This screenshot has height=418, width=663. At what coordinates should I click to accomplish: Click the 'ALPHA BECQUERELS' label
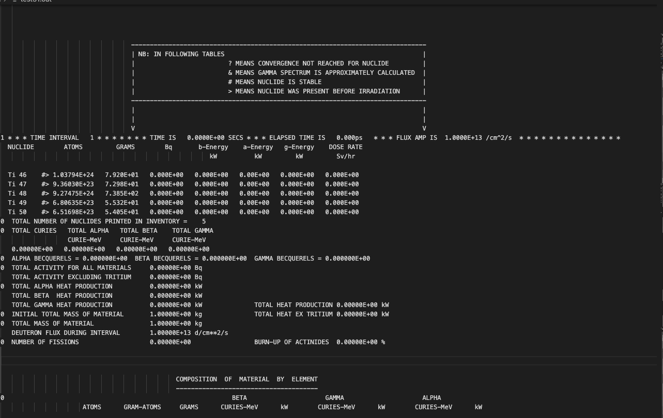pos(41,259)
